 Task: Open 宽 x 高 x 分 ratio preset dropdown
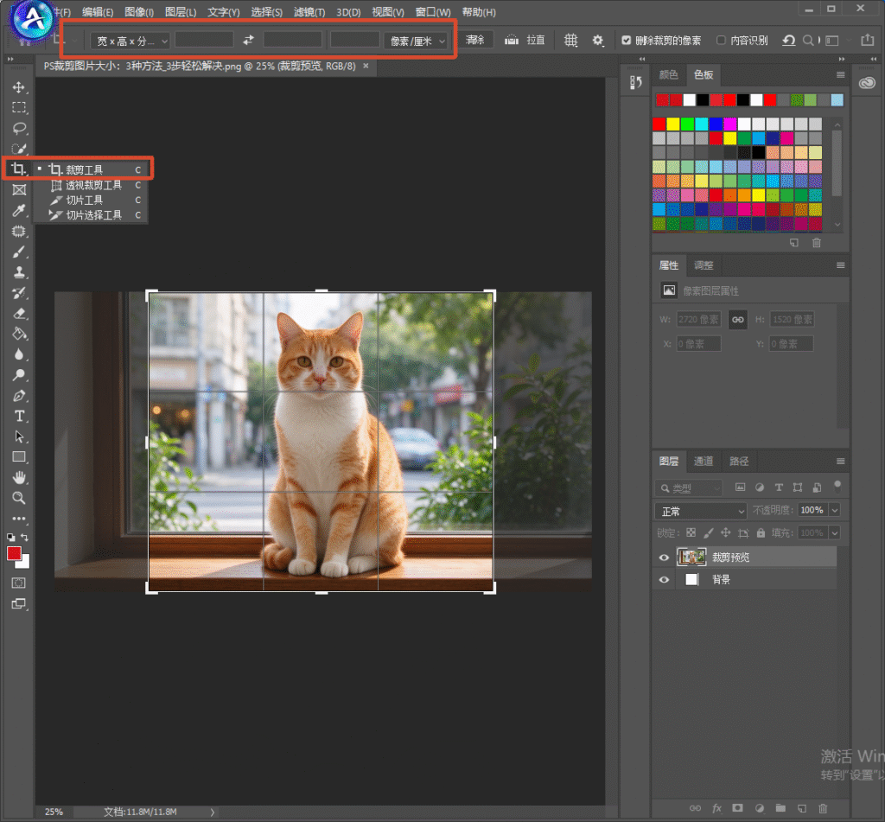point(130,41)
